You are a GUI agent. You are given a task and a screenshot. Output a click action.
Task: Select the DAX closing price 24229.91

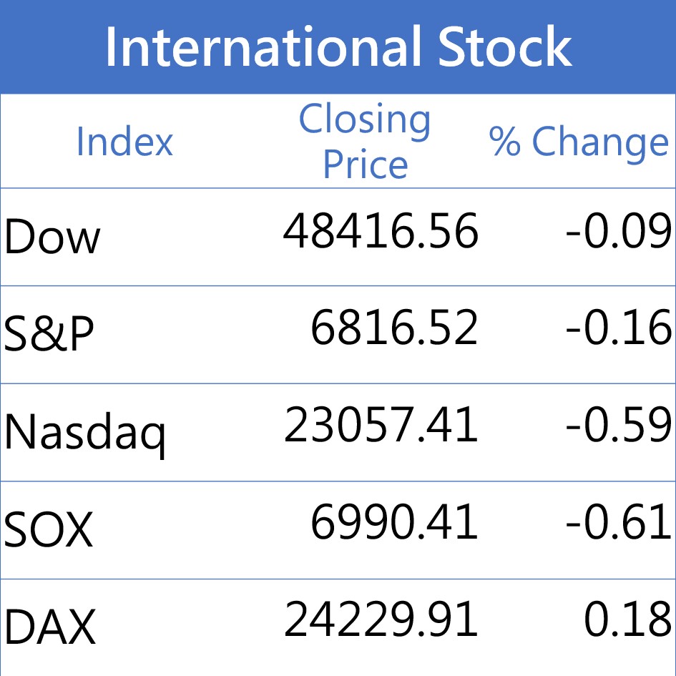(381, 620)
